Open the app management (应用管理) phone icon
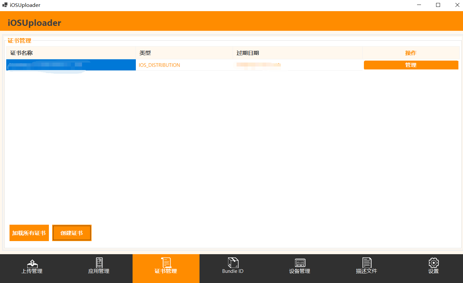The image size is (463, 283). (x=99, y=263)
